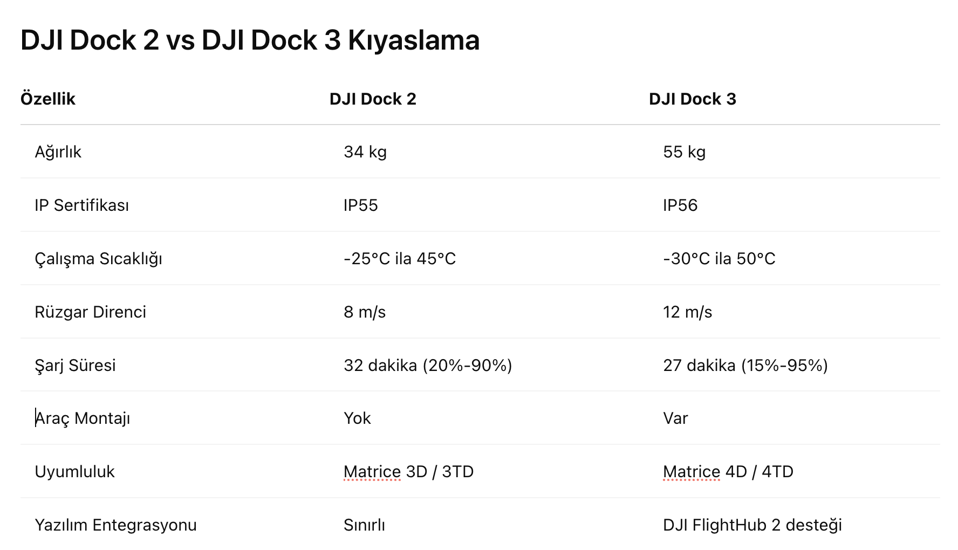
Task: Select the 'DJI Dock 3' column header
Action: coord(692,99)
